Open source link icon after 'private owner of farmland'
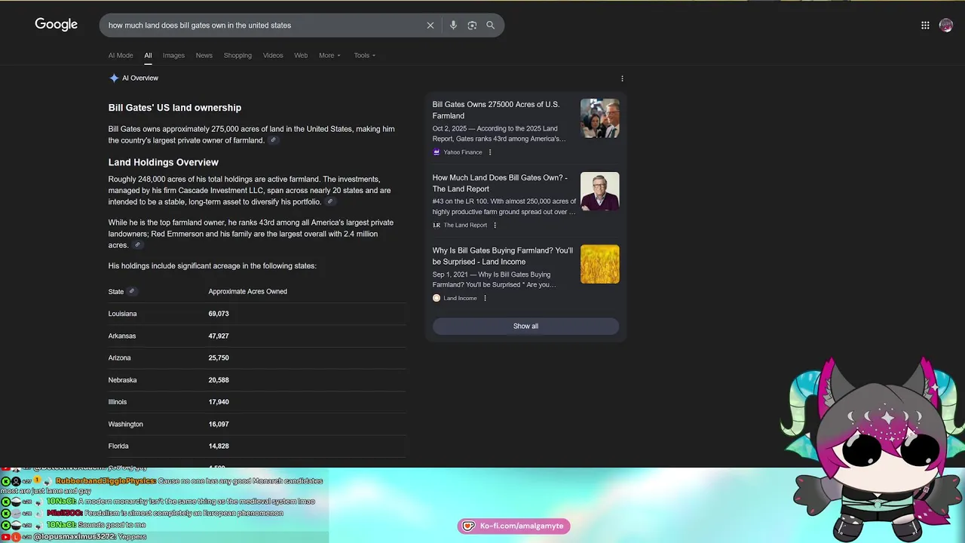The height and width of the screenshot is (543, 965). pos(274,140)
